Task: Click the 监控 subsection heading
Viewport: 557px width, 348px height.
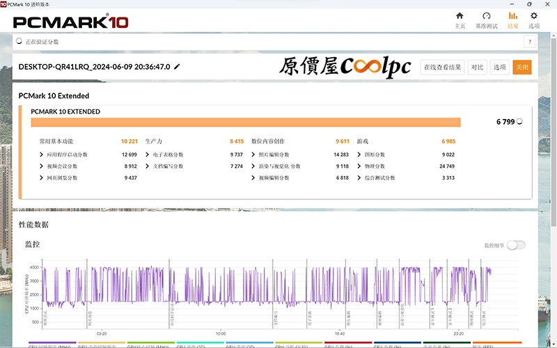Action: pyautogui.click(x=32, y=244)
